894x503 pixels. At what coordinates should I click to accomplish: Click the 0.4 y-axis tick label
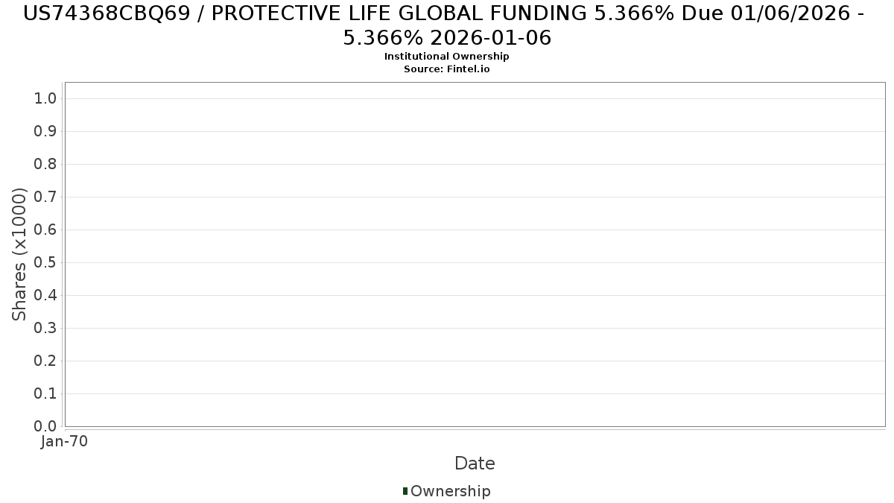(x=45, y=296)
